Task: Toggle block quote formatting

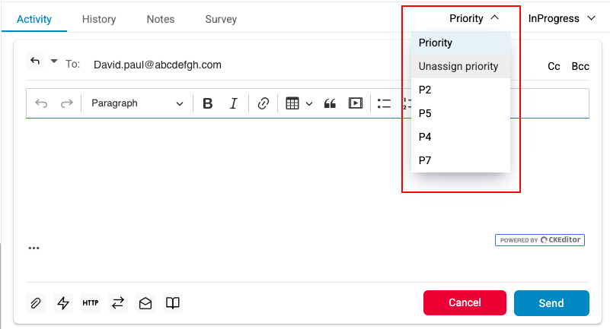Action: click(330, 103)
